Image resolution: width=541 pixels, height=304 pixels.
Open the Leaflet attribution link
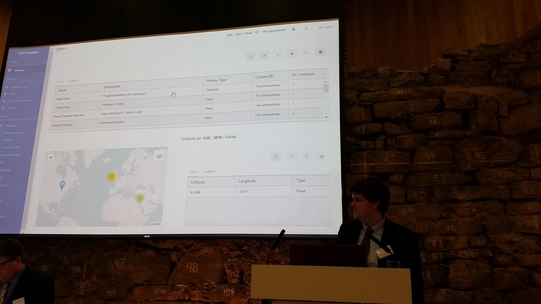coord(156,223)
